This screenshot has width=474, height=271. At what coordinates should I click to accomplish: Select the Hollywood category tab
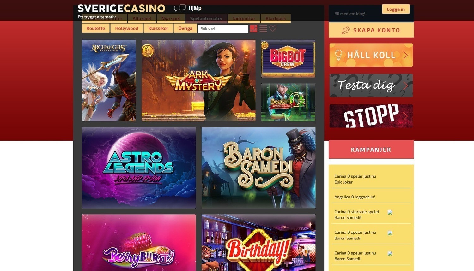click(127, 28)
